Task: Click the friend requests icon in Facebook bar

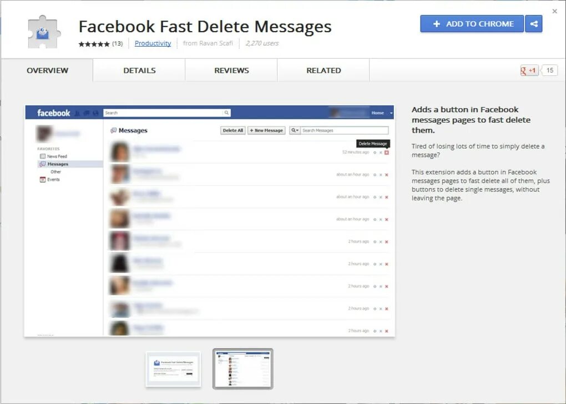Action: pyautogui.click(x=77, y=113)
